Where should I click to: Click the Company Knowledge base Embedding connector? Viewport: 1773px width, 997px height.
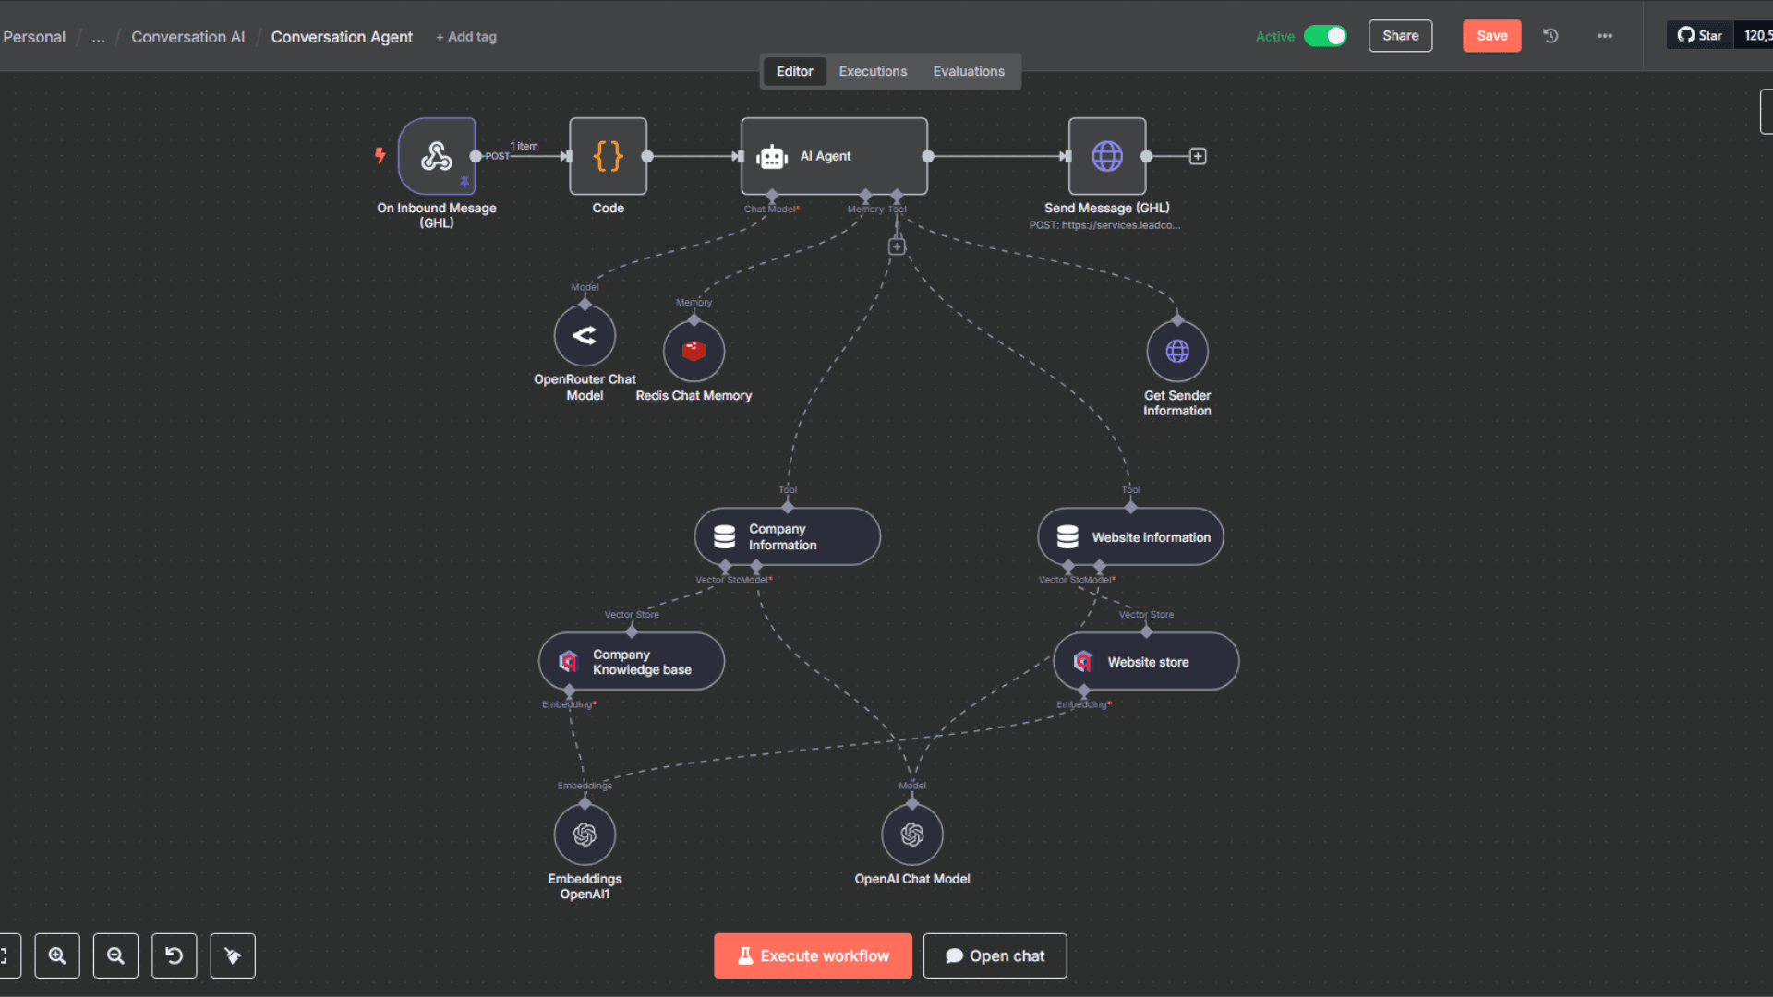coord(569,691)
